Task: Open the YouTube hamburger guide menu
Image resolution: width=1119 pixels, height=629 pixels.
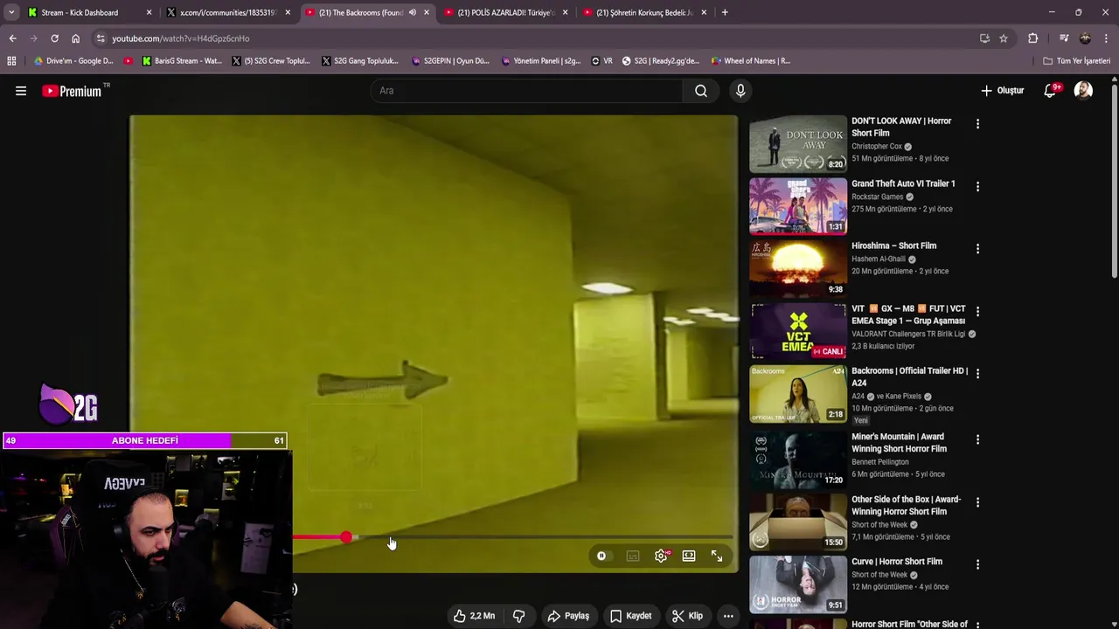Action: pyautogui.click(x=21, y=91)
